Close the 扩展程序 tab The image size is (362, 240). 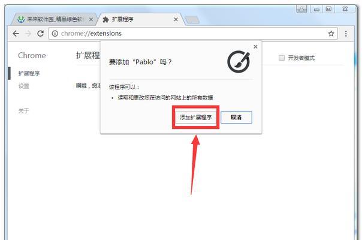[x=176, y=19]
